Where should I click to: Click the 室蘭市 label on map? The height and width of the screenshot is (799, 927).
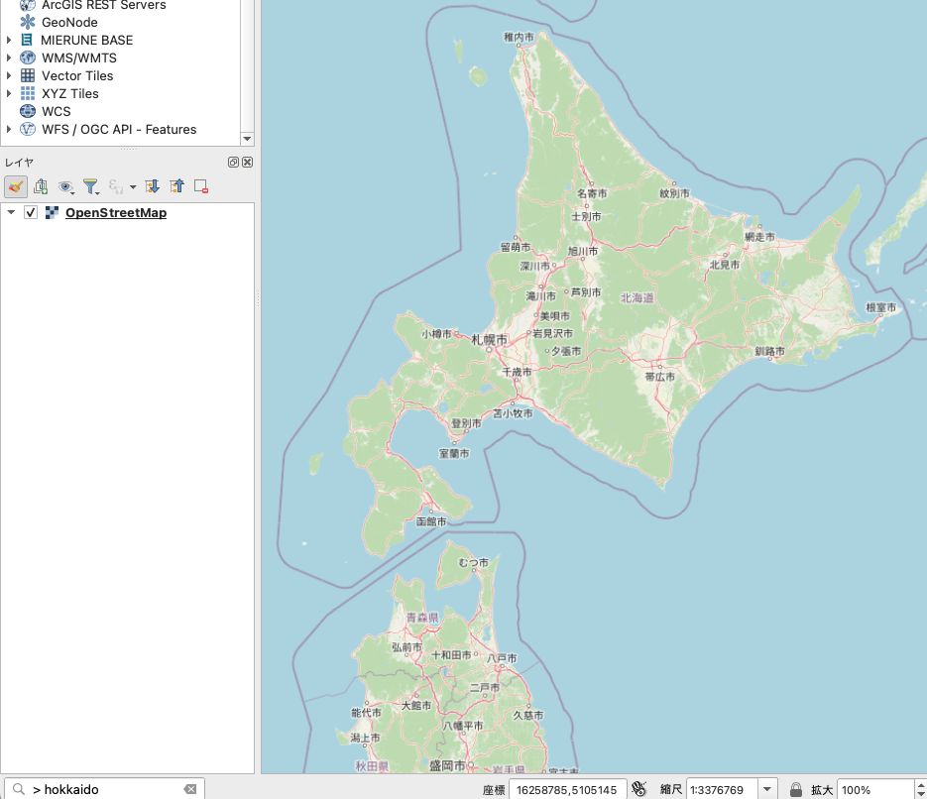click(x=454, y=453)
